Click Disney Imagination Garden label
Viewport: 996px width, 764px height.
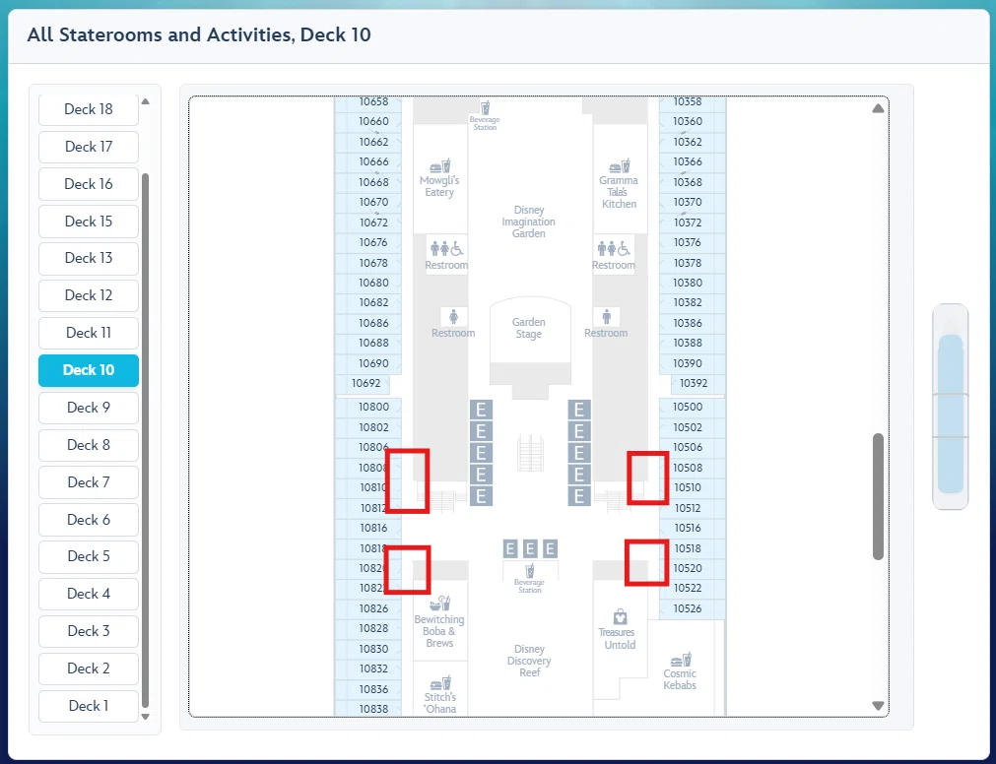[528, 222]
